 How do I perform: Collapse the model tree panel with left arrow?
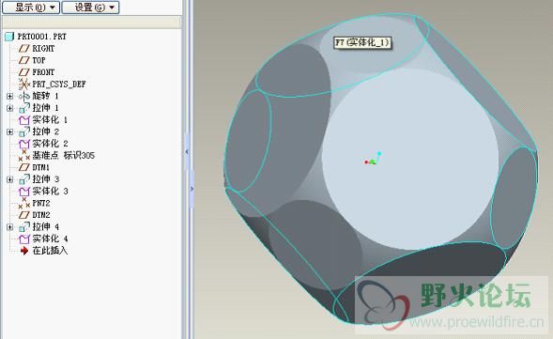pos(187,152)
